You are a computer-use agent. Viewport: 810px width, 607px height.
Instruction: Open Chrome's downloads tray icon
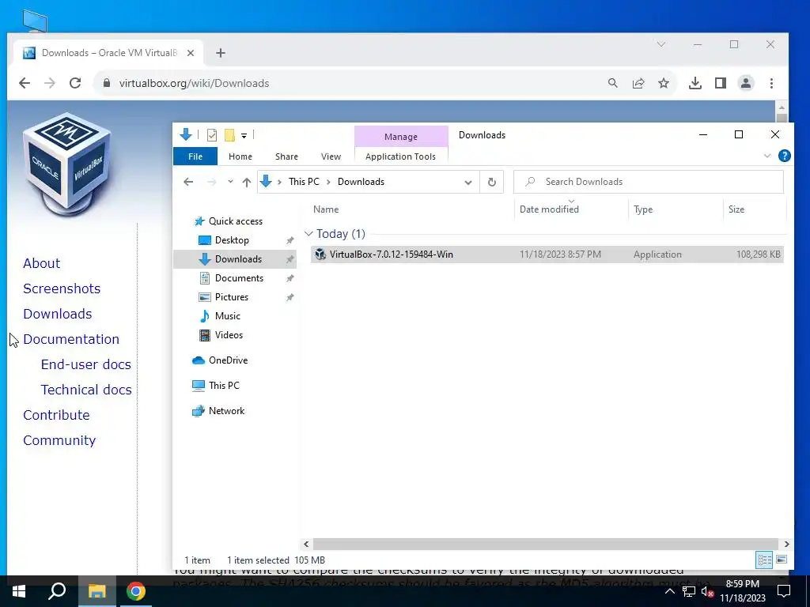[x=695, y=83]
